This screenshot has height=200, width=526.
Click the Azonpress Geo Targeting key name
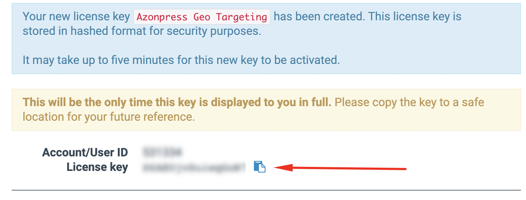[x=202, y=17]
